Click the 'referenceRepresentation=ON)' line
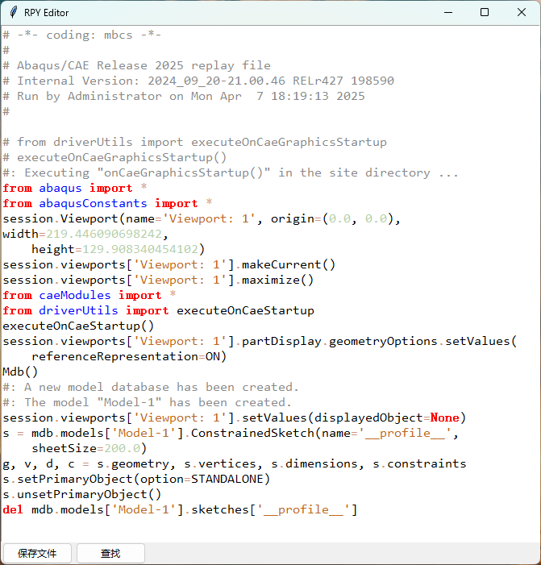Screen dimensions: 541x565 [x=129, y=356]
